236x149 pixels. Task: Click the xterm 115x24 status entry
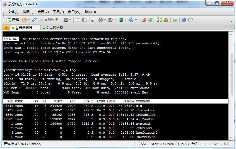coord(163,144)
